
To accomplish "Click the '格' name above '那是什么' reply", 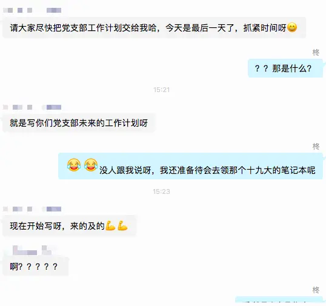I will tap(316, 52).
